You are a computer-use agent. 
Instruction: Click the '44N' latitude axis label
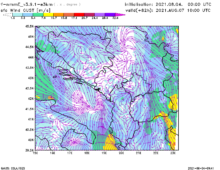coord(31,57)
